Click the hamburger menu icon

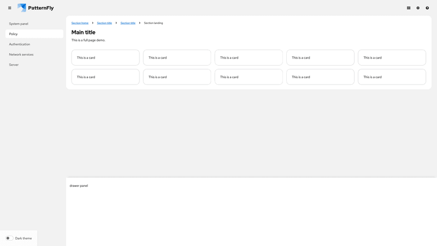tap(9, 8)
